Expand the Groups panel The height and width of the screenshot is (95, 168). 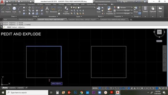[137, 16]
